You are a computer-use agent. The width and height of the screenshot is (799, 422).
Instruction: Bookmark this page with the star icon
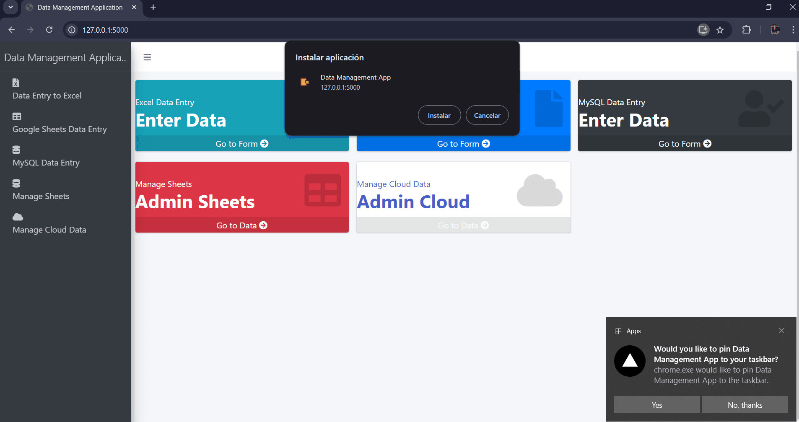pyautogui.click(x=720, y=30)
